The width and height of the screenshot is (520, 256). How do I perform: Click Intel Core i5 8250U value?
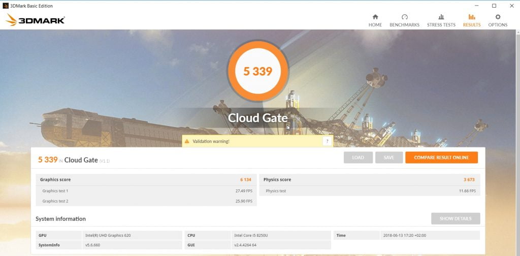tap(251, 236)
